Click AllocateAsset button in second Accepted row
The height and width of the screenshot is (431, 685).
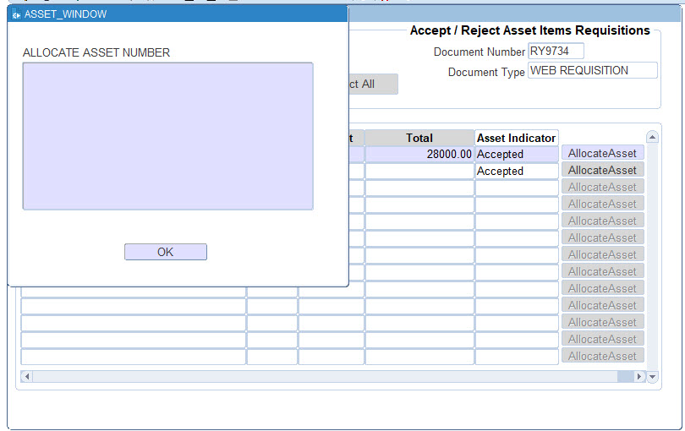tap(602, 171)
